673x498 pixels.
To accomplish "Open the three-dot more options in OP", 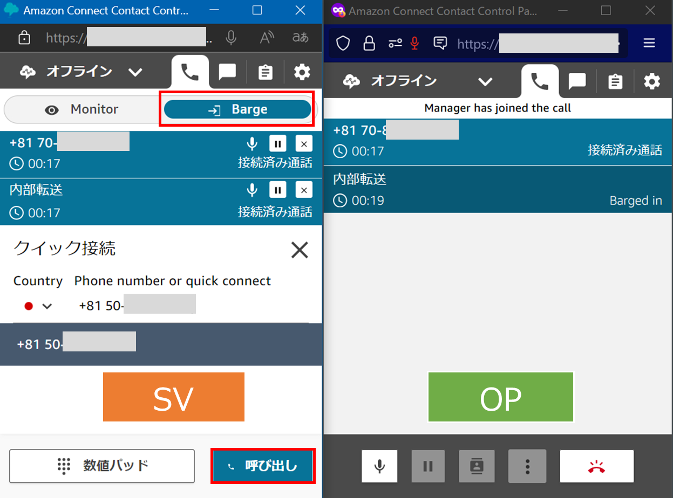I will click(527, 466).
